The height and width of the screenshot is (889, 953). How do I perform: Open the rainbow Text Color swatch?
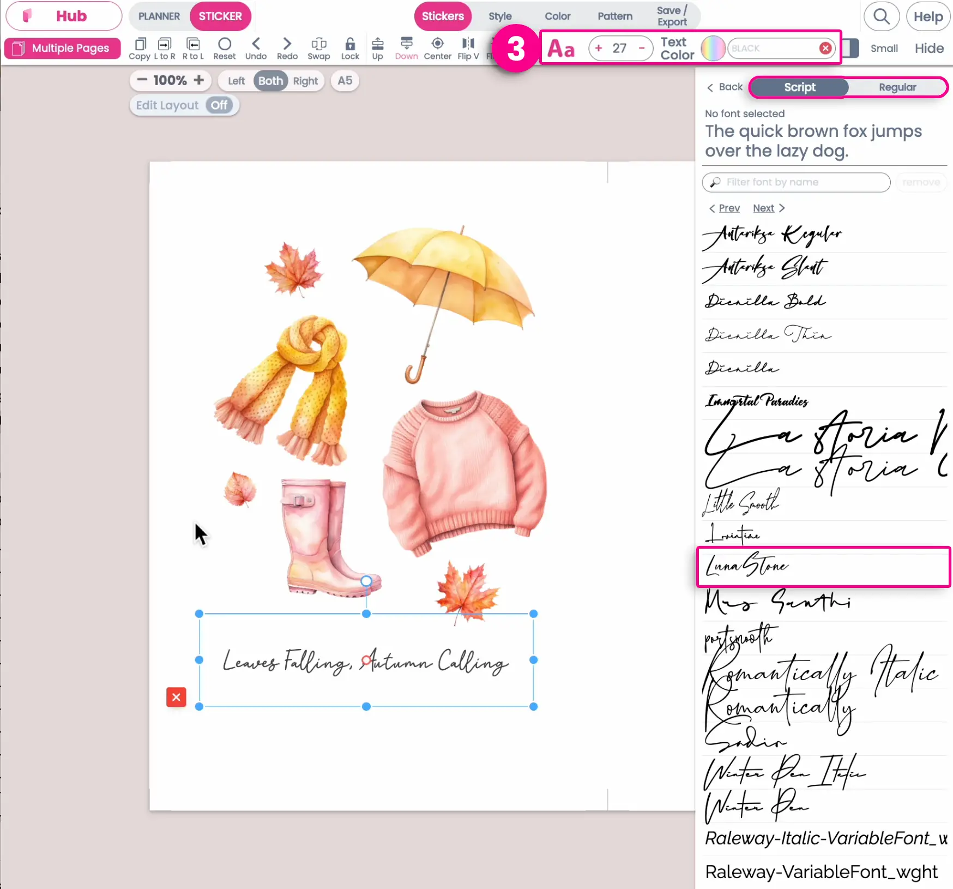713,49
